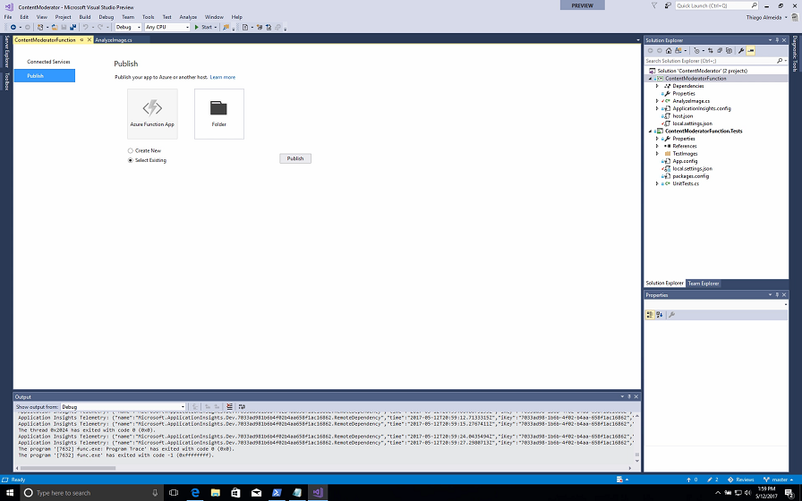Toggle pin on ContentModeratorFunction tab

pyautogui.click(x=81, y=40)
